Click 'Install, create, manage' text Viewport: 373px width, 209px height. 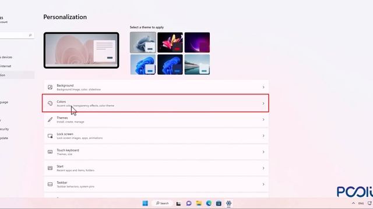[x=71, y=122]
